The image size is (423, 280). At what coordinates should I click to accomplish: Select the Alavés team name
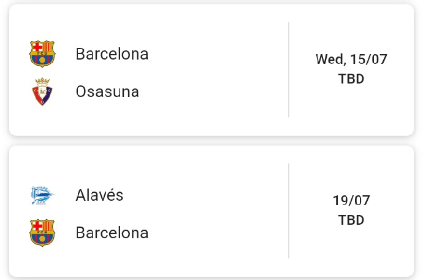click(x=99, y=195)
